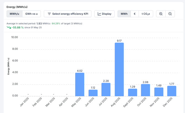Select the Jun 2025 bar
Screen dimensions: 185x113
tap(93, 93)
